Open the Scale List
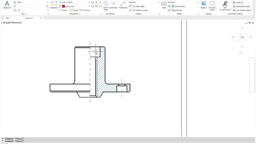 (238, 2)
